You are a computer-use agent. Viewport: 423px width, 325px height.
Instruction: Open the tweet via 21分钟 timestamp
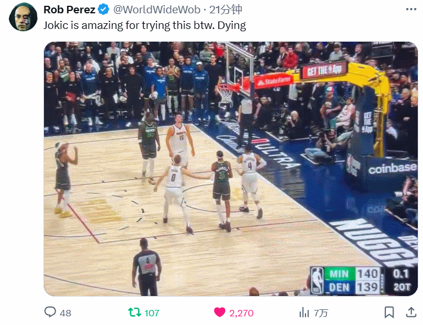tap(226, 10)
